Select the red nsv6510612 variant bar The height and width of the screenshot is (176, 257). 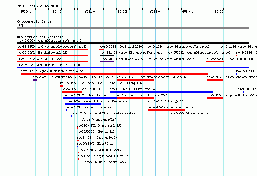[x=166, y=110]
